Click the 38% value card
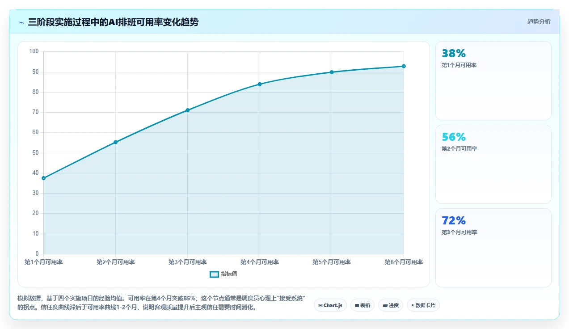Viewport: 569px width, 329px height. point(493,80)
